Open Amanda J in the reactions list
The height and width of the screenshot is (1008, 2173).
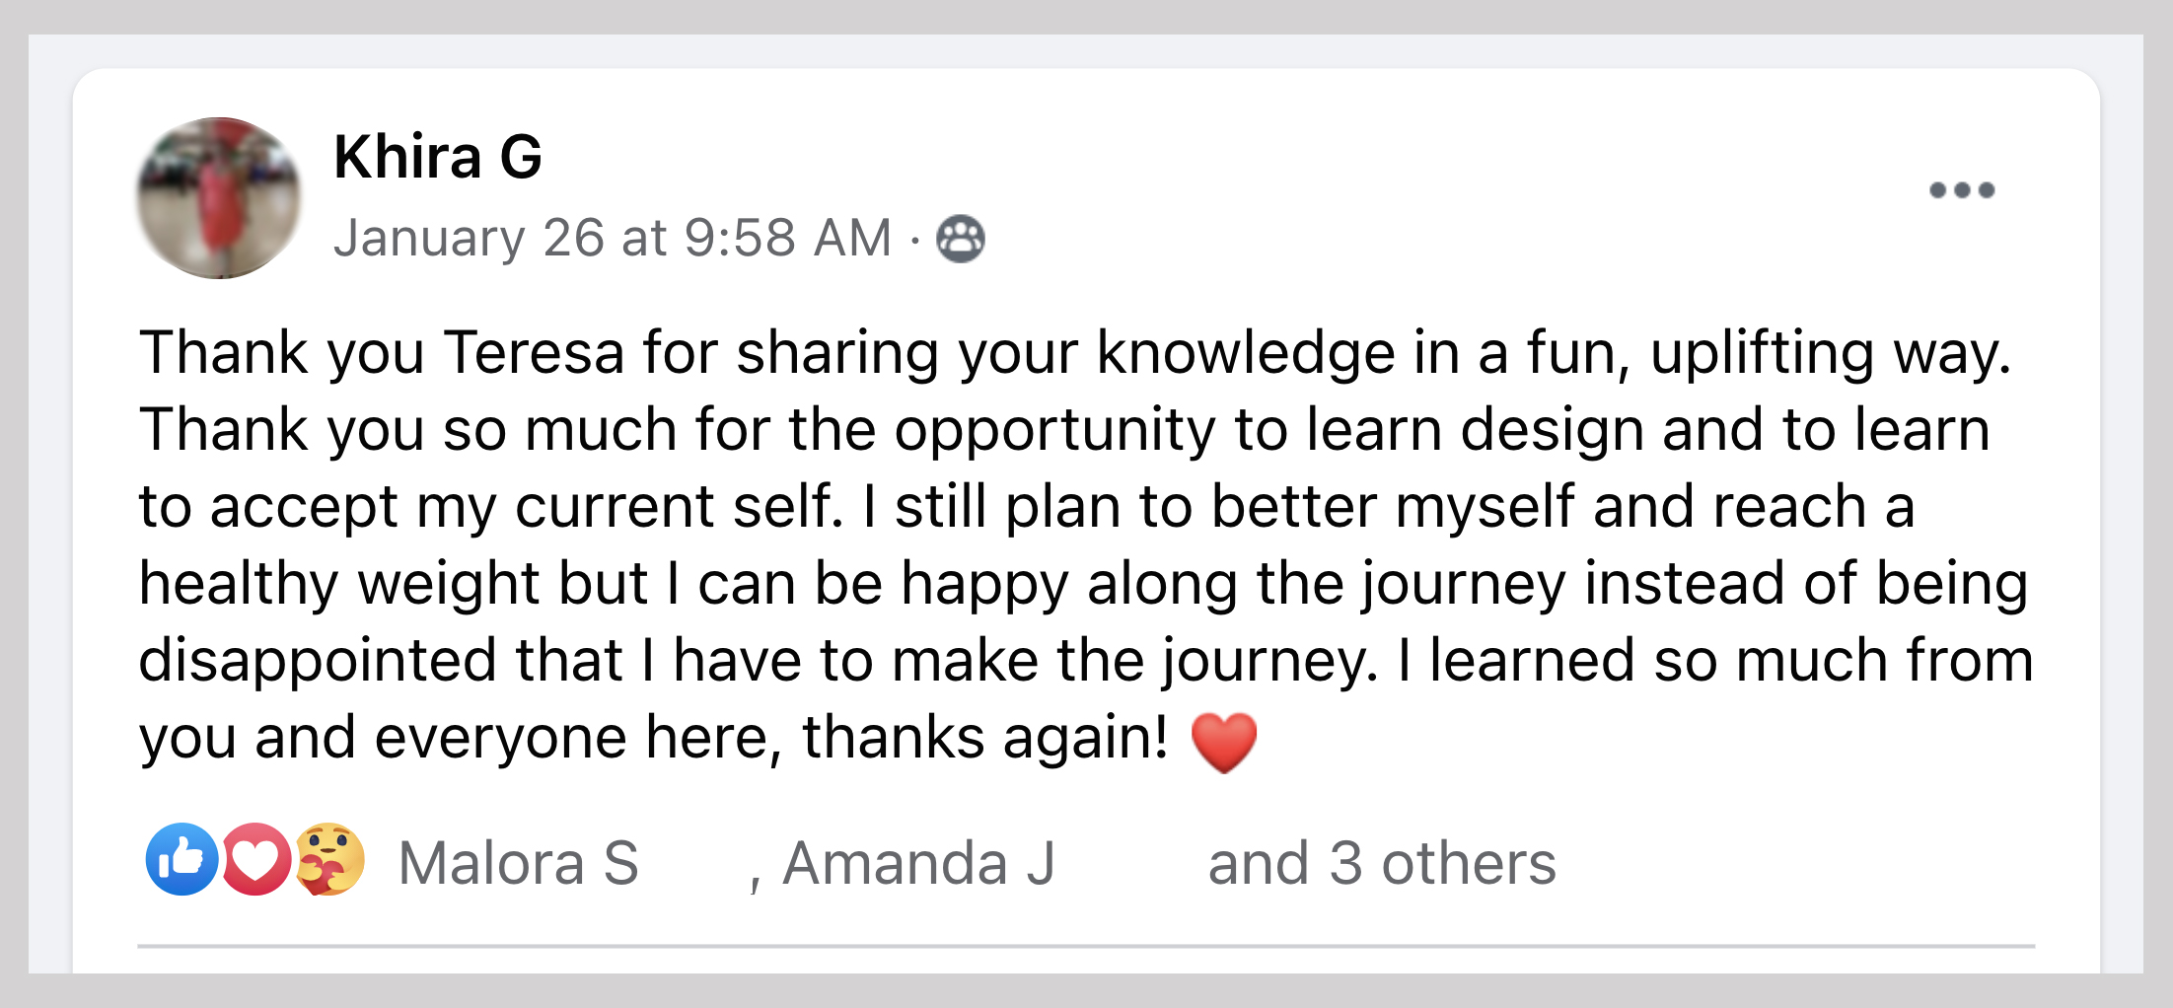pyautogui.click(x=917, y=864)
